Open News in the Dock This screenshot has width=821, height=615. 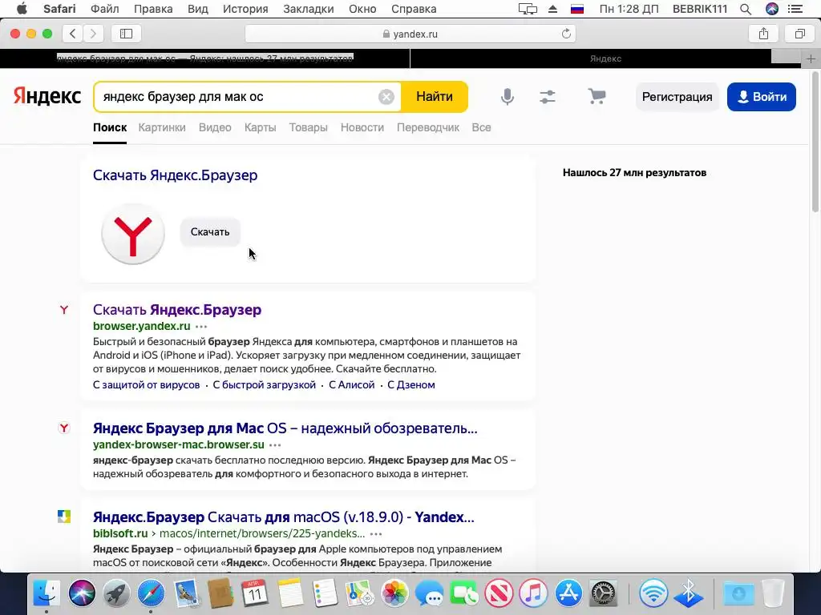pyautogui.click(x=499, y=593)
